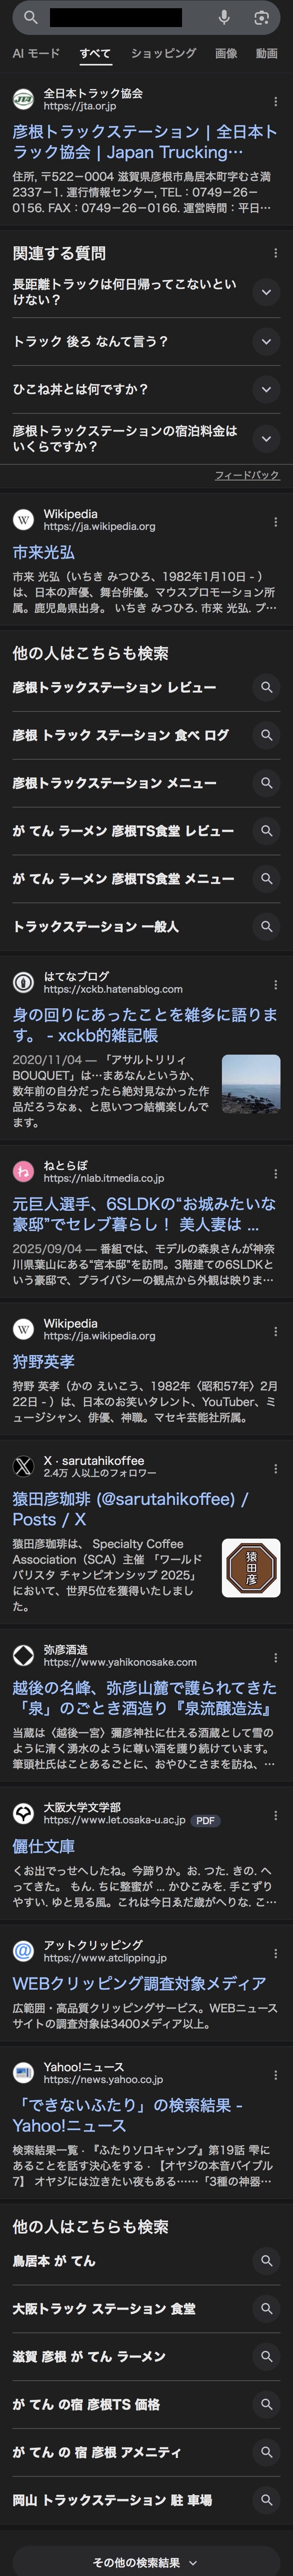Open three-dot menu beside 関連する質問

(x=275, y=253)
